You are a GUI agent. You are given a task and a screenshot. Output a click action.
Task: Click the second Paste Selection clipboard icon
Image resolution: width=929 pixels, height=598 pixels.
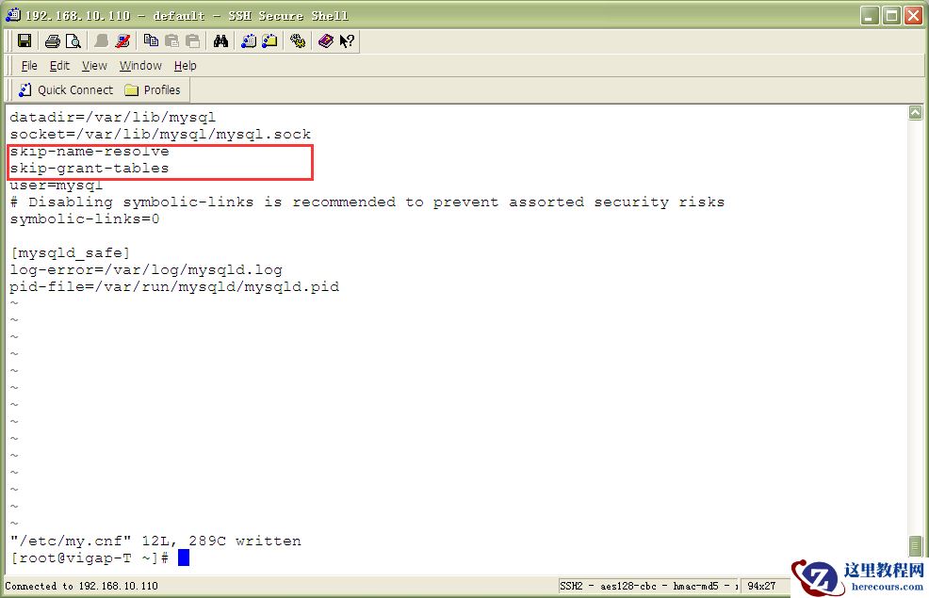click(x=192, y=40)
